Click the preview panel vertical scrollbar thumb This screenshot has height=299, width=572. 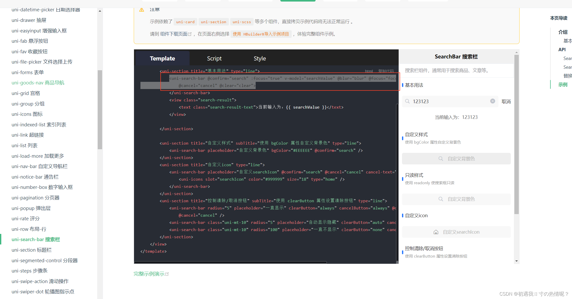(516, 134)
